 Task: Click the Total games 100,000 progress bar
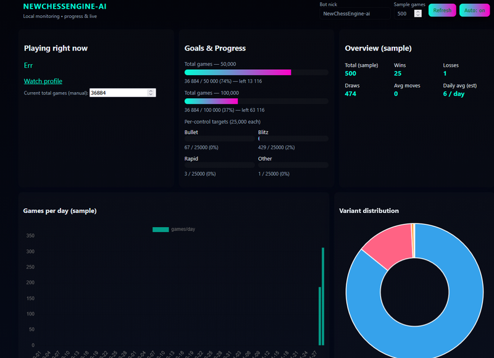(256, 101)
